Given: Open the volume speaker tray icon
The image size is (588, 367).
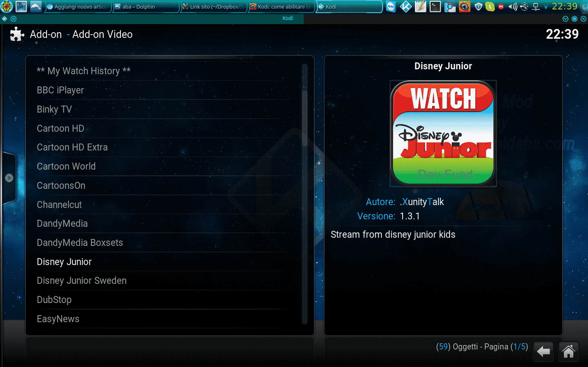Looking at the screenshot, I should point(513,7).
